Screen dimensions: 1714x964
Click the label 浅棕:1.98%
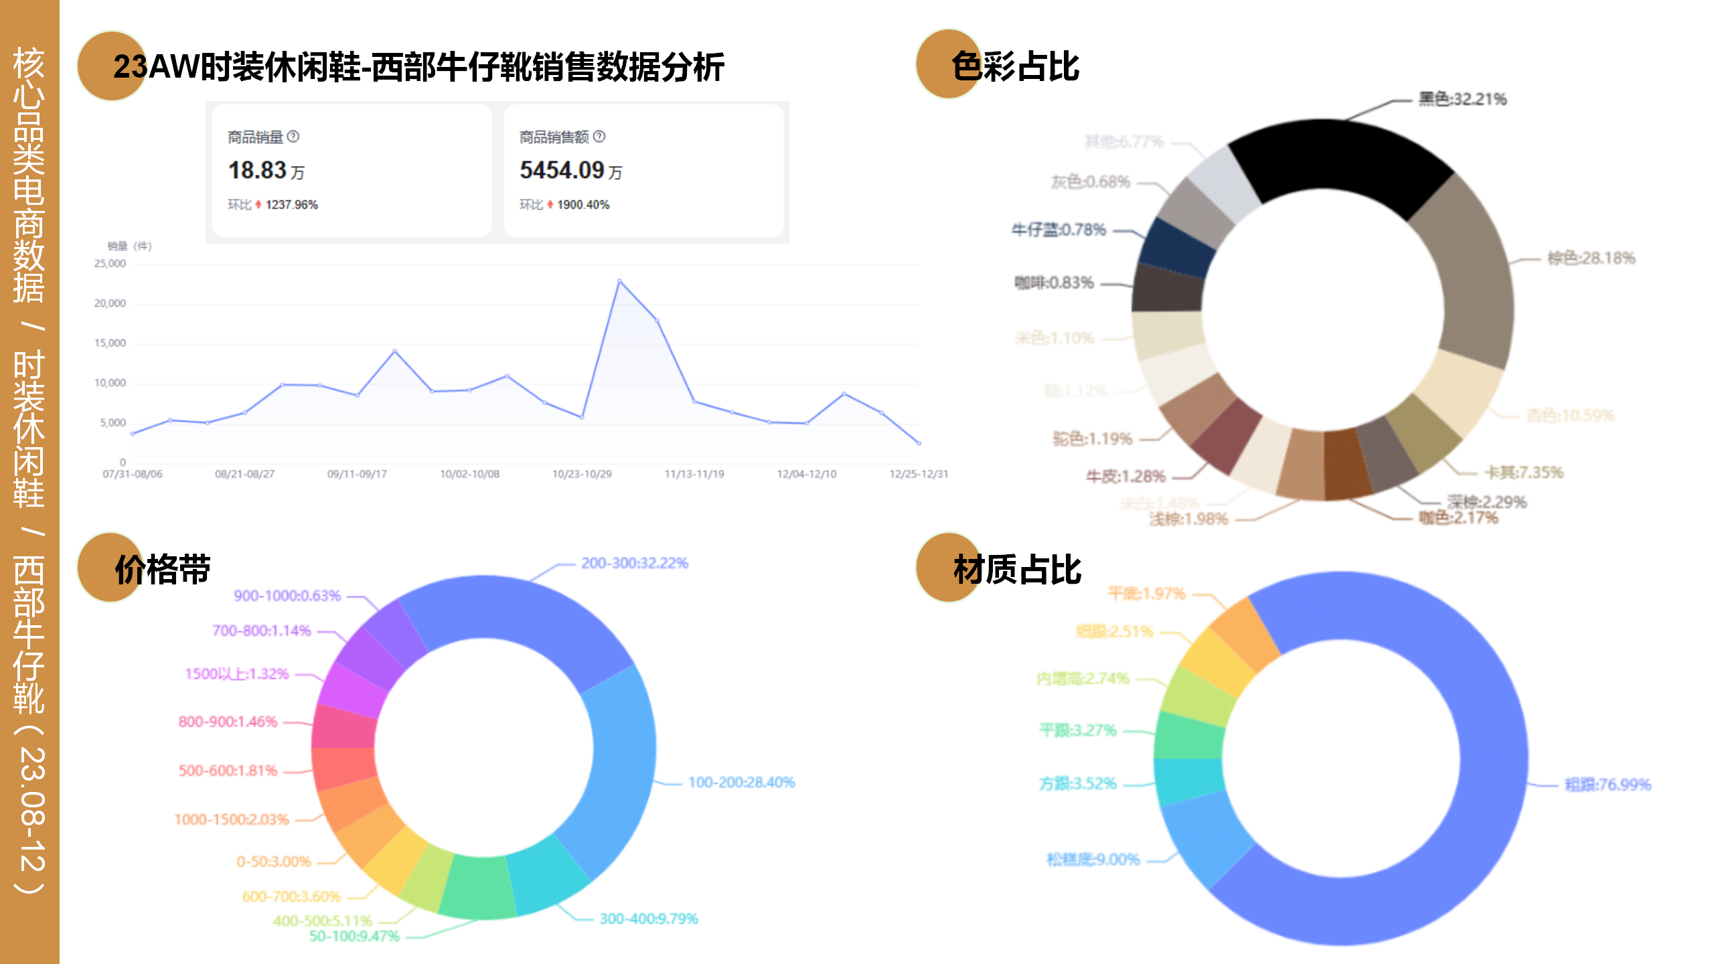[x=1188, y=519]
